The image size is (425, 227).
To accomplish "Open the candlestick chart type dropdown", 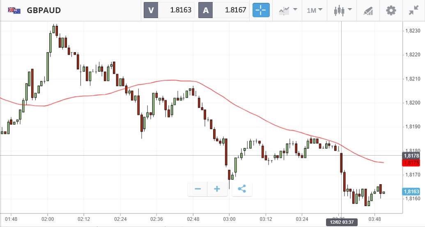I will [343, 10].
